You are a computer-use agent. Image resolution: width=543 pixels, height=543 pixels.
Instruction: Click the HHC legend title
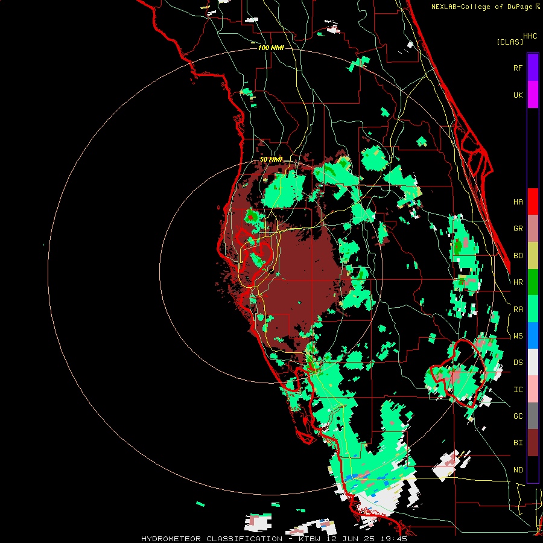pyautogui.click(x=530, y=36)
